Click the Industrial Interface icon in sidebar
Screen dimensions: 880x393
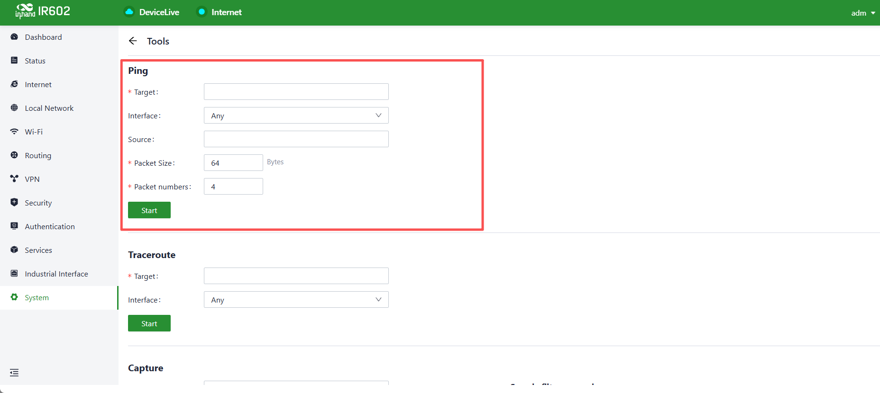click(14, 274)
